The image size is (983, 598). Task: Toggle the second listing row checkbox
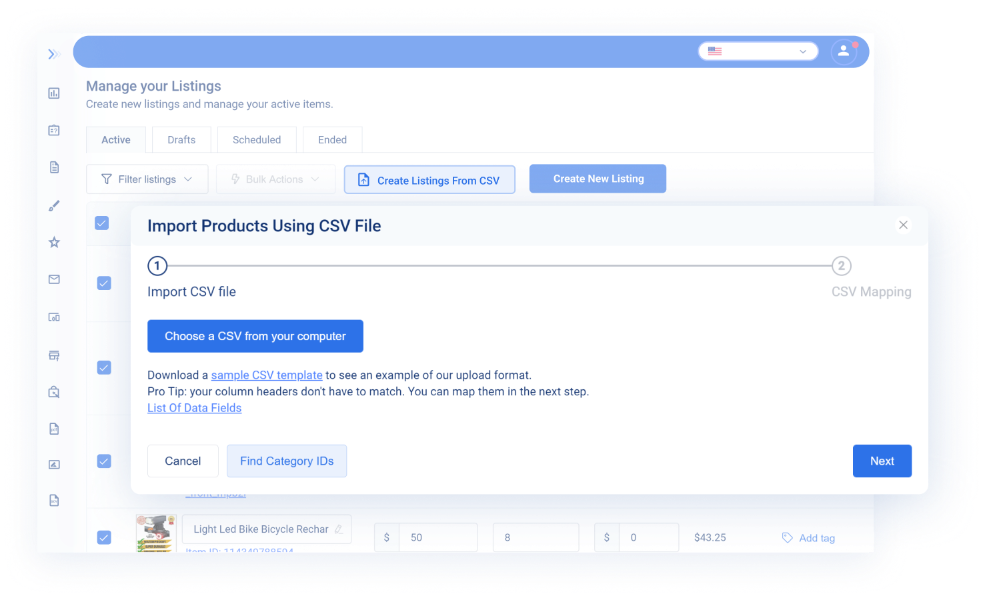(x=104, y=283)
